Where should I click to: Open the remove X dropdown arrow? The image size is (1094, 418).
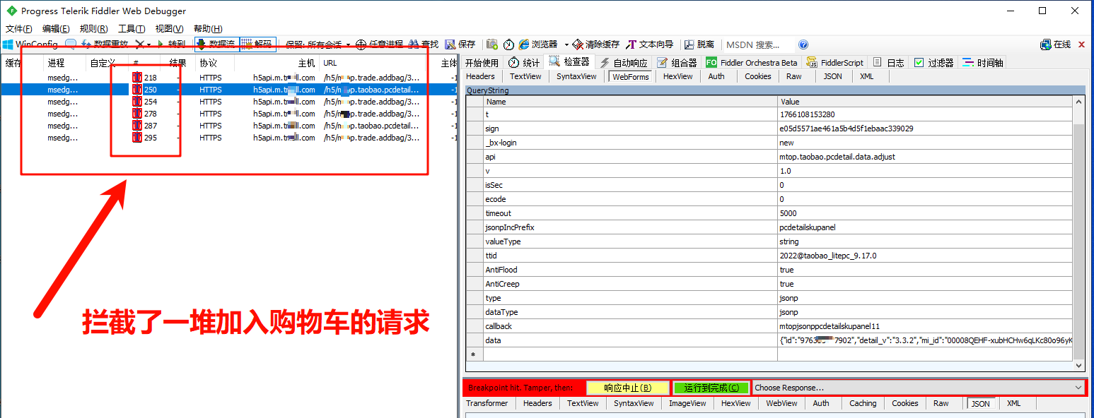tap(149, 45)
